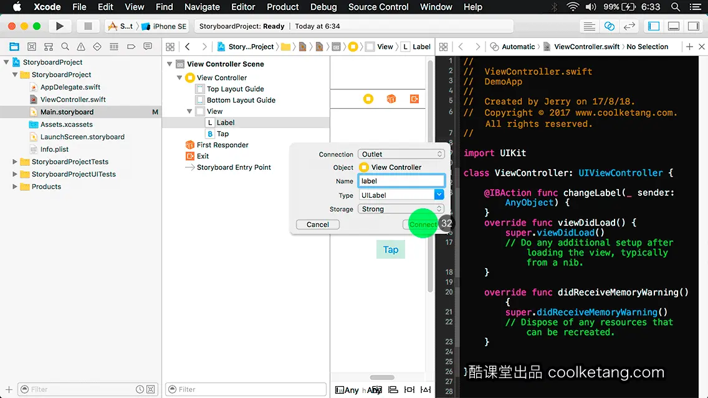The height and width of the screenshot is (398, 708).
Task: Open the File menu
Action: pos(79,7)
